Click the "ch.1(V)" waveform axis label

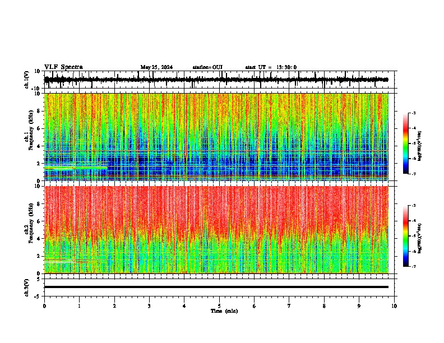[27, 80]
